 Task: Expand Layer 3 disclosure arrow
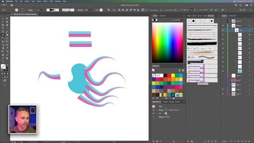tap(229, 76)
